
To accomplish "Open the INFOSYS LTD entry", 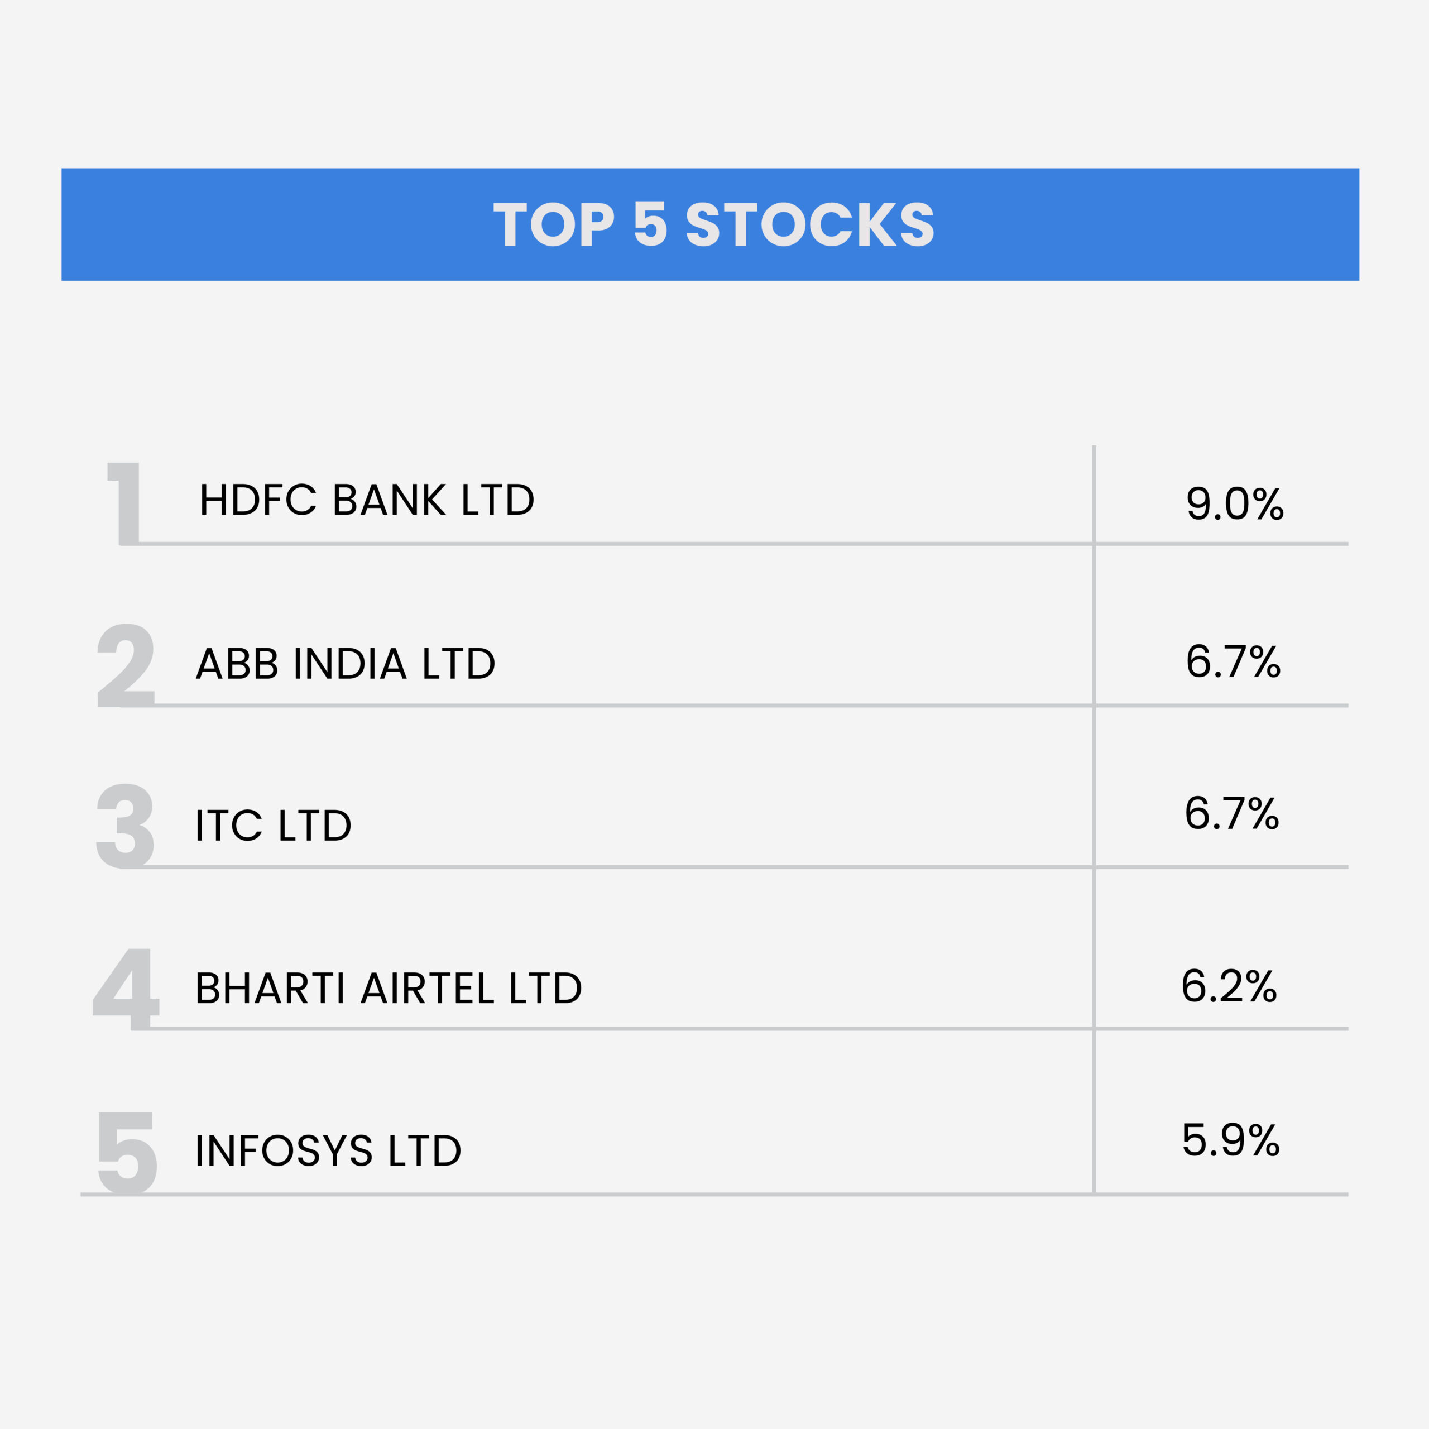I will click(328, 1150).
